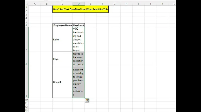Screen dimensions: 201x112
Task: Select column E header
Action: pos(90,4)
